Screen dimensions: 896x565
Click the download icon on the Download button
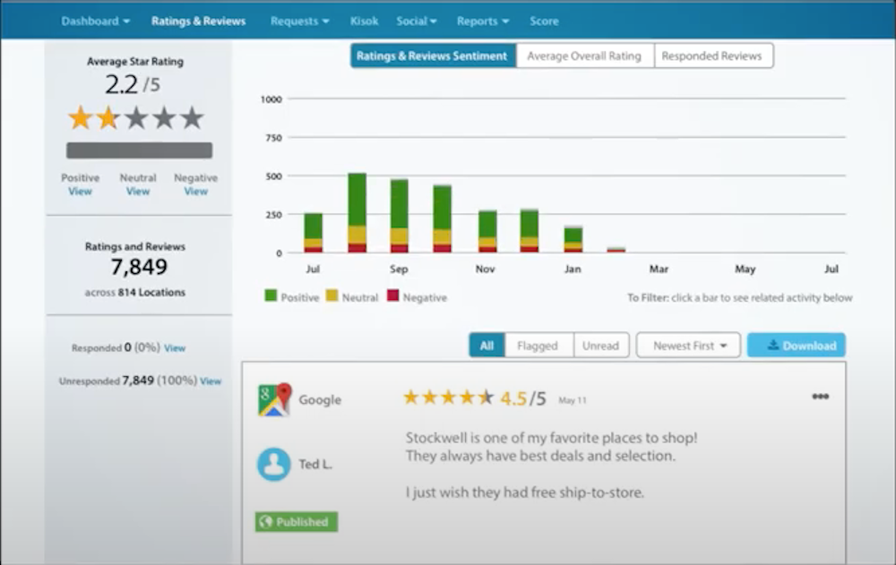tap(772, 345)
